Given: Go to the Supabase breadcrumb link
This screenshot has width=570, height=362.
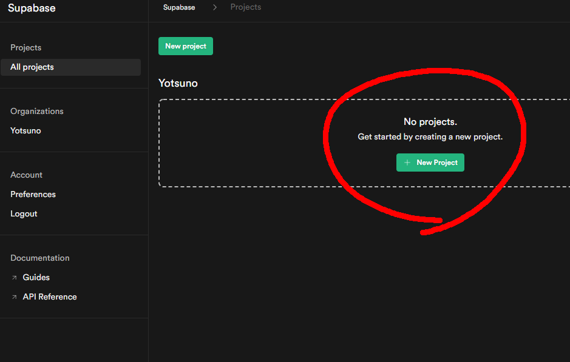Looking at the screenshot, I should click(x=179, y=7).
